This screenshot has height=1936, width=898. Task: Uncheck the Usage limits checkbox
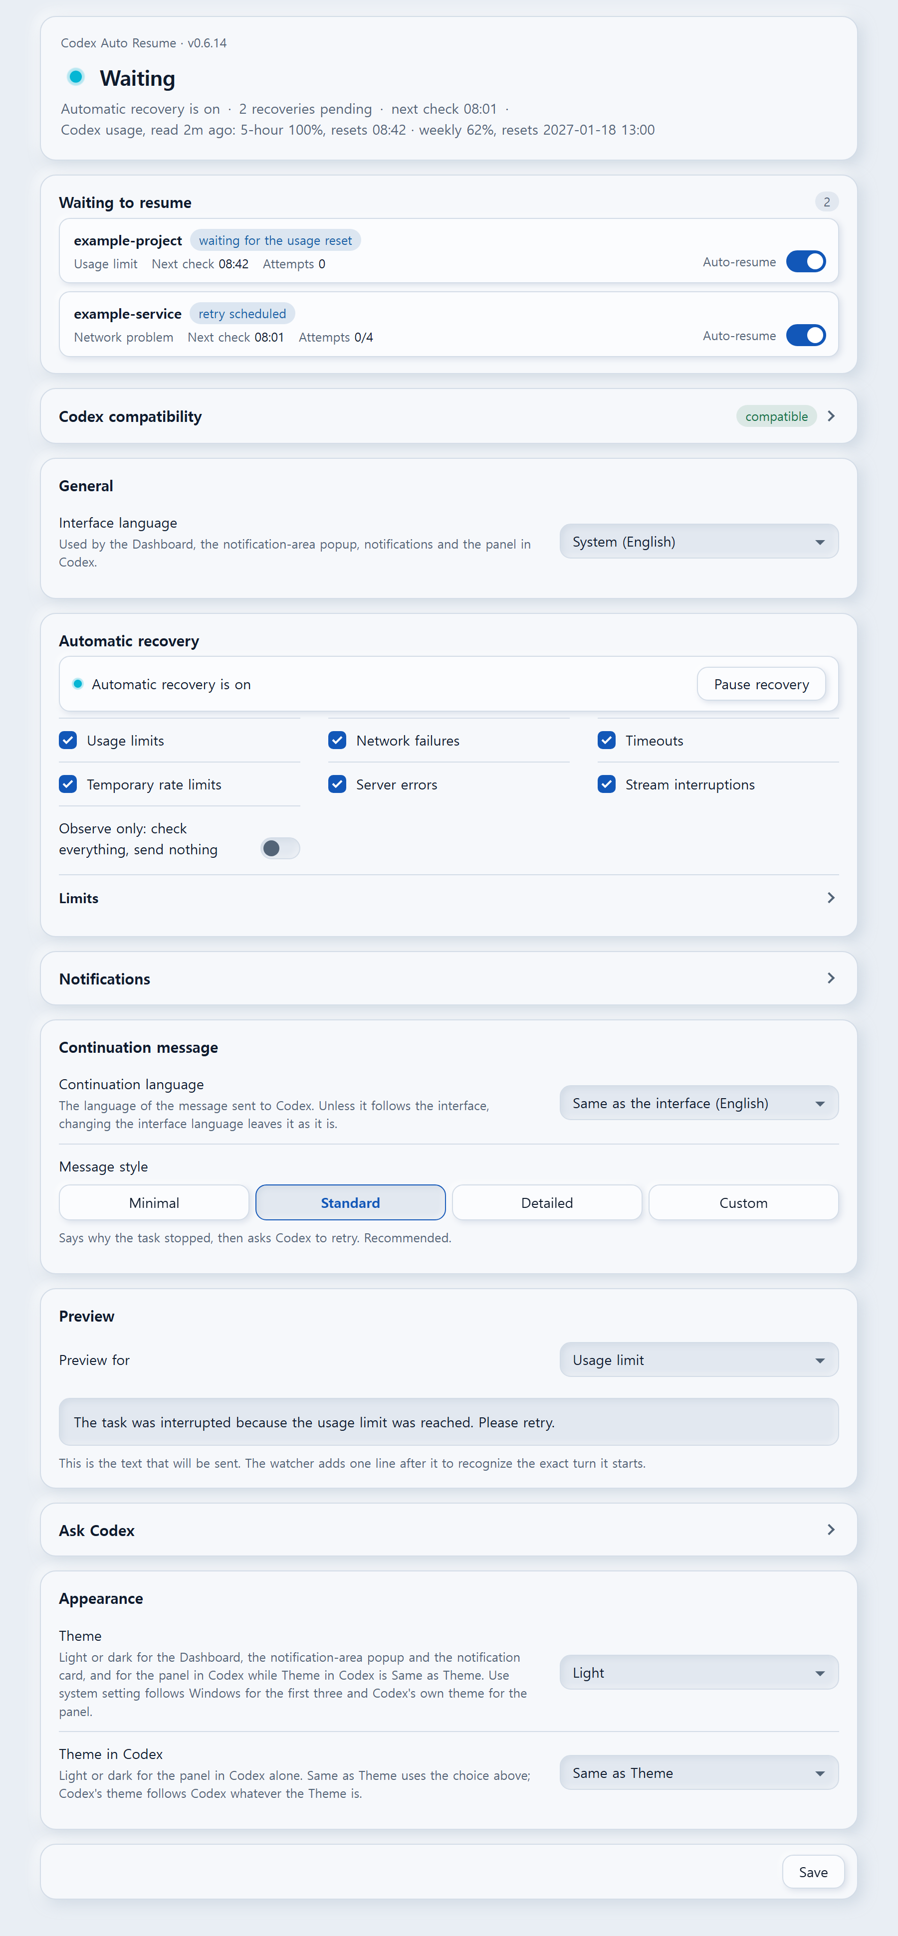[68, 740]
